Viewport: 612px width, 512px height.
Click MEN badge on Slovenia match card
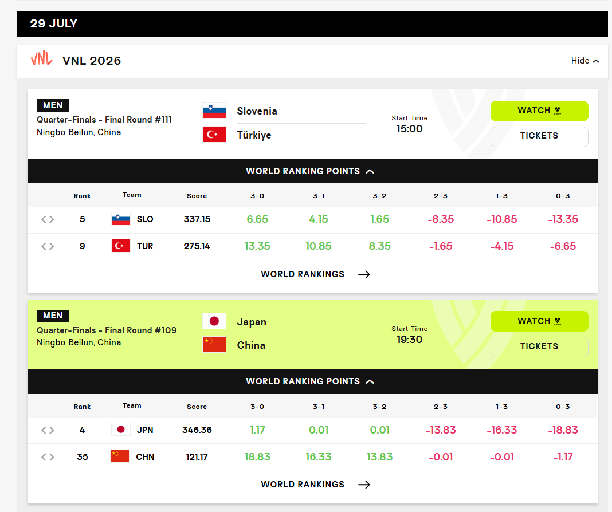coord(53,105)
